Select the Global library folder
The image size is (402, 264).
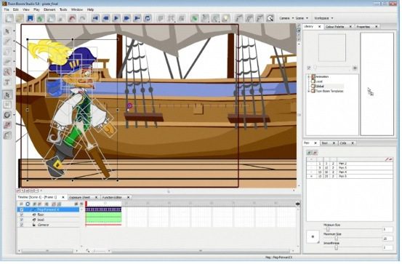click(320, 87)
